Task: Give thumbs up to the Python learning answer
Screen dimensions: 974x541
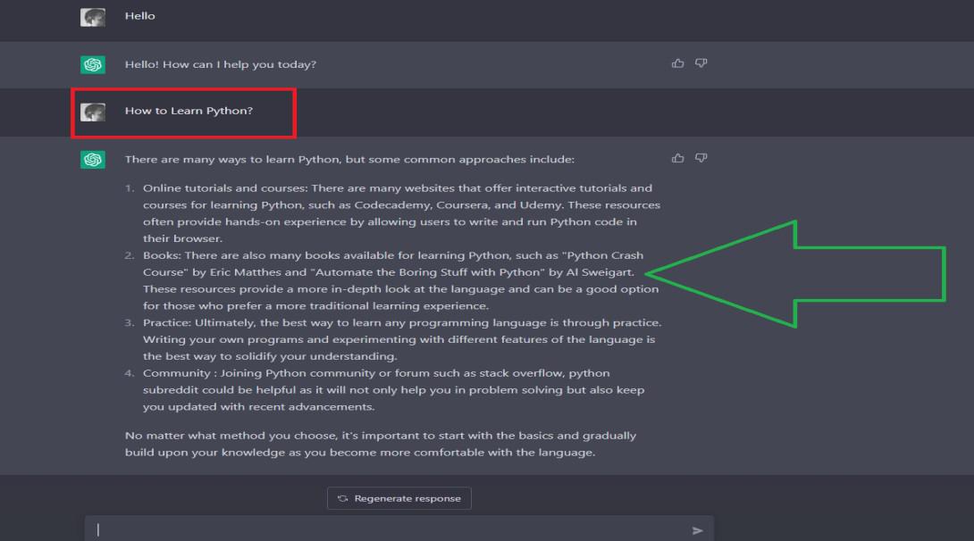Action: click(677, 158)
